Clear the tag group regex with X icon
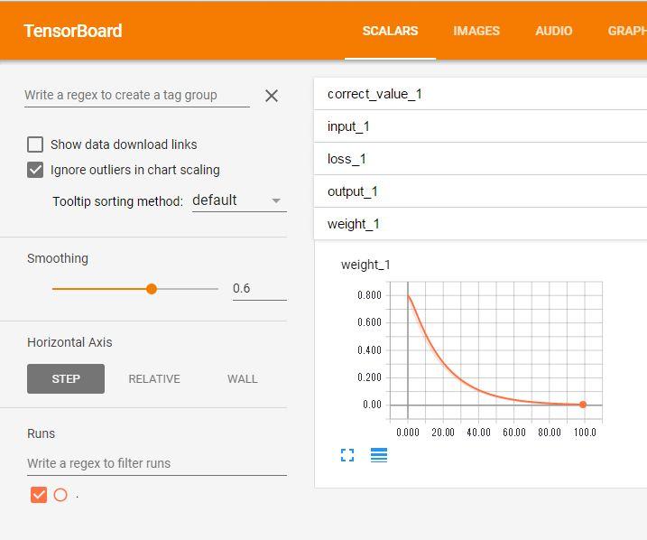This screenshot has height=540, width=647. click(271, 96)
